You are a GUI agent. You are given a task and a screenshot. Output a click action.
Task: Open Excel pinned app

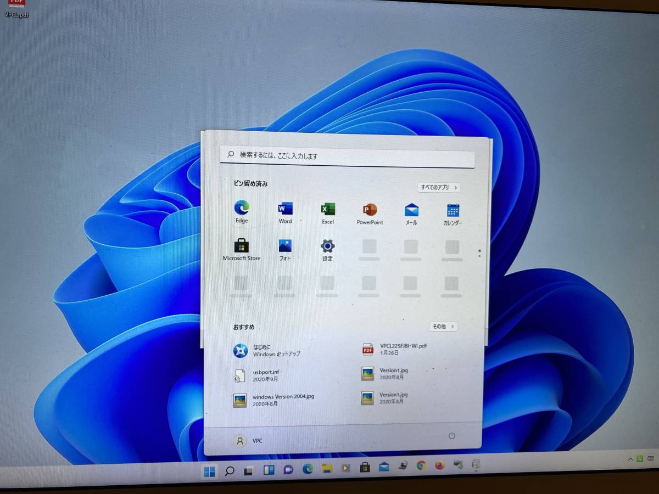328,213
